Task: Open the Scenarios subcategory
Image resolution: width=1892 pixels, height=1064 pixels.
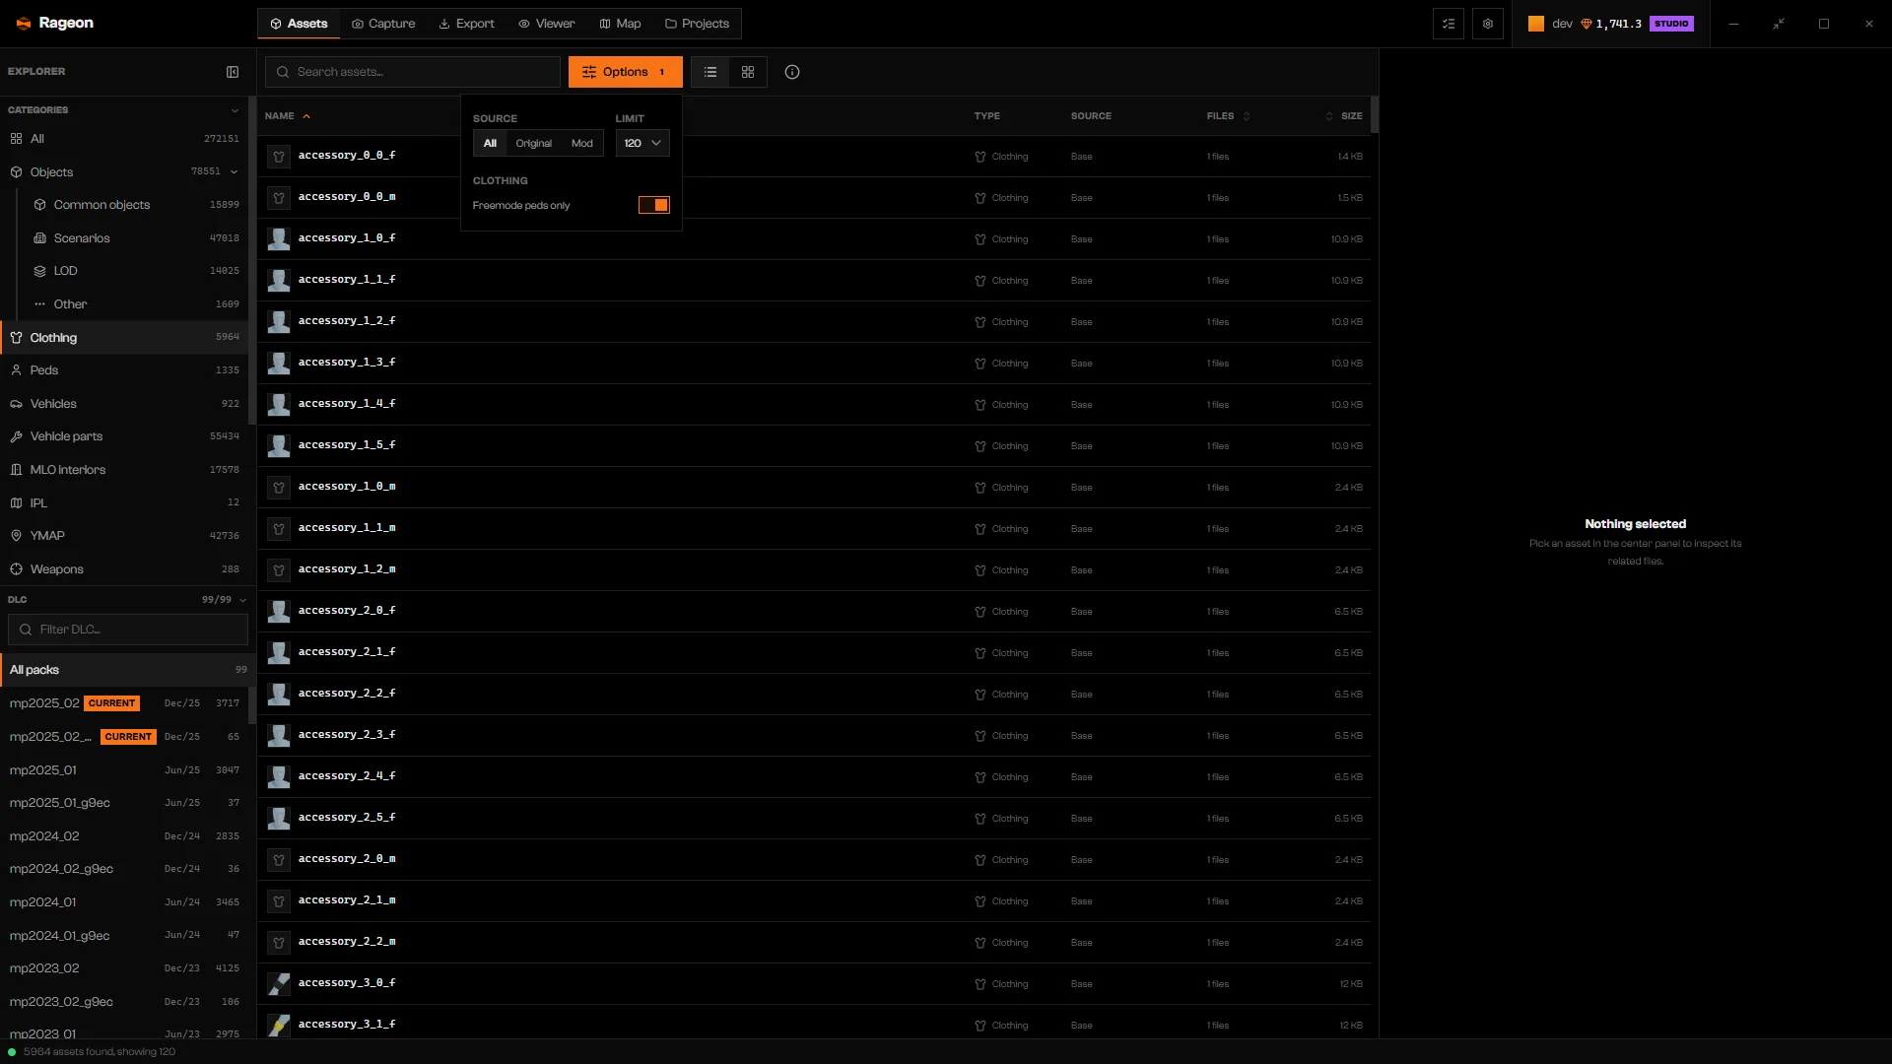Action: click(x=136, y=238)
